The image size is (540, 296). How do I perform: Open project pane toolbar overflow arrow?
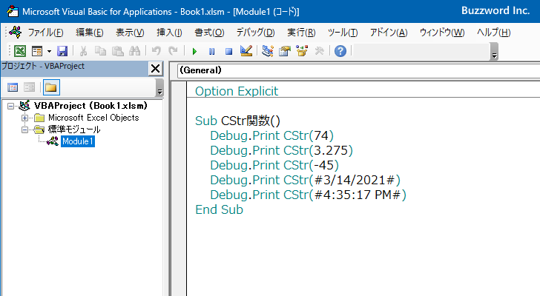(159, 87)
